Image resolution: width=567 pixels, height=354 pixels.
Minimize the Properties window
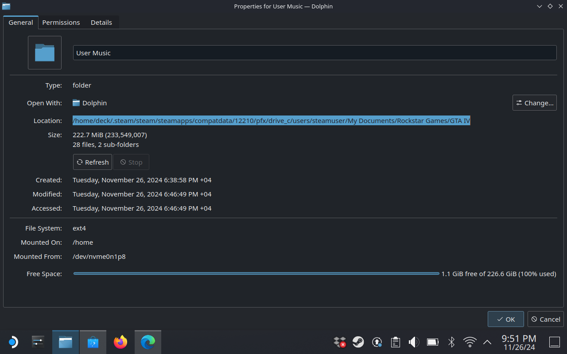click(x=539, y=6)
